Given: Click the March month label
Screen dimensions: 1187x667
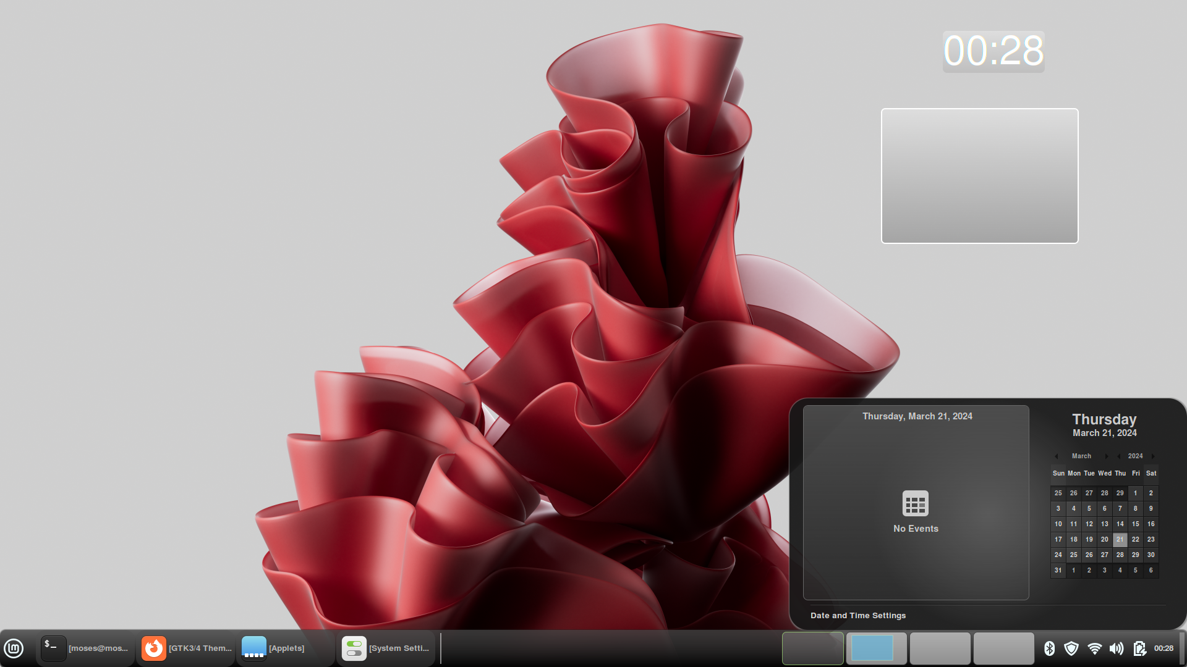Looking at the screenshot, I should click(x=1081, y=456).
